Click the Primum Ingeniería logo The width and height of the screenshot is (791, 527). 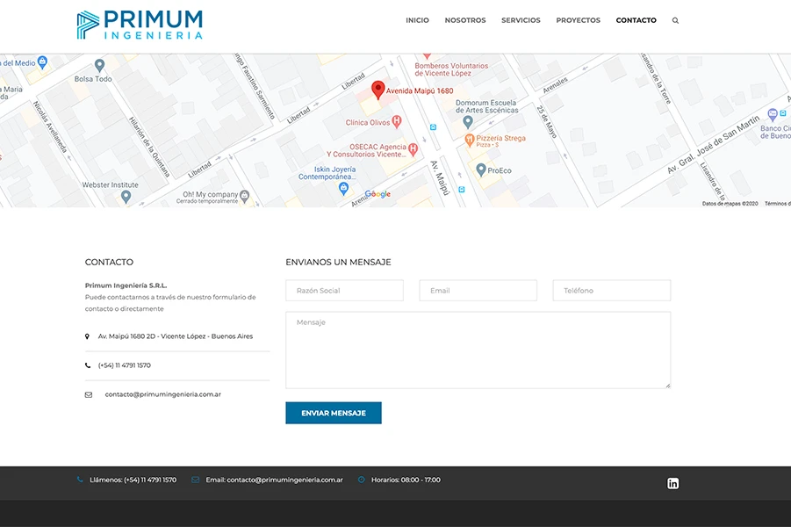140,25
